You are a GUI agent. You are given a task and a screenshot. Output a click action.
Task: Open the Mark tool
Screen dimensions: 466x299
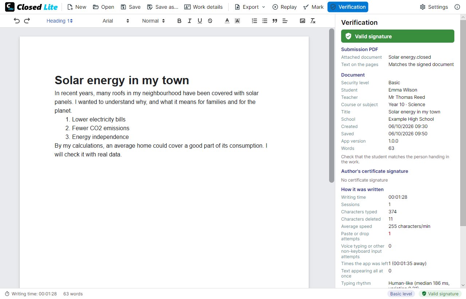(313, 7)
